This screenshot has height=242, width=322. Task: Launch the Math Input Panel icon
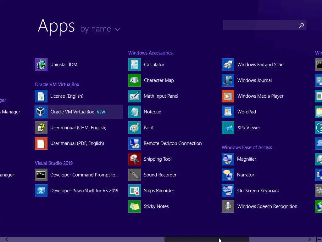pyautogui.click(x=135, y=96)
